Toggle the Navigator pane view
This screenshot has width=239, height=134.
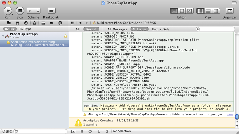(x=200, y=11)
